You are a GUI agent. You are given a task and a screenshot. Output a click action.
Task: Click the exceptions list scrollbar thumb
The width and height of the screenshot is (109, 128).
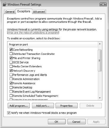(x=100, y=60)
